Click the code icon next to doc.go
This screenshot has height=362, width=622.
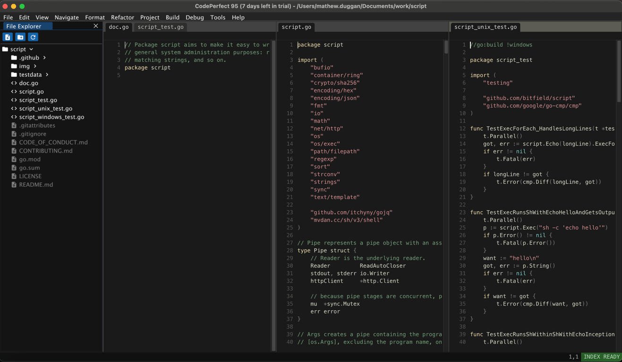(x=14, y=83)
